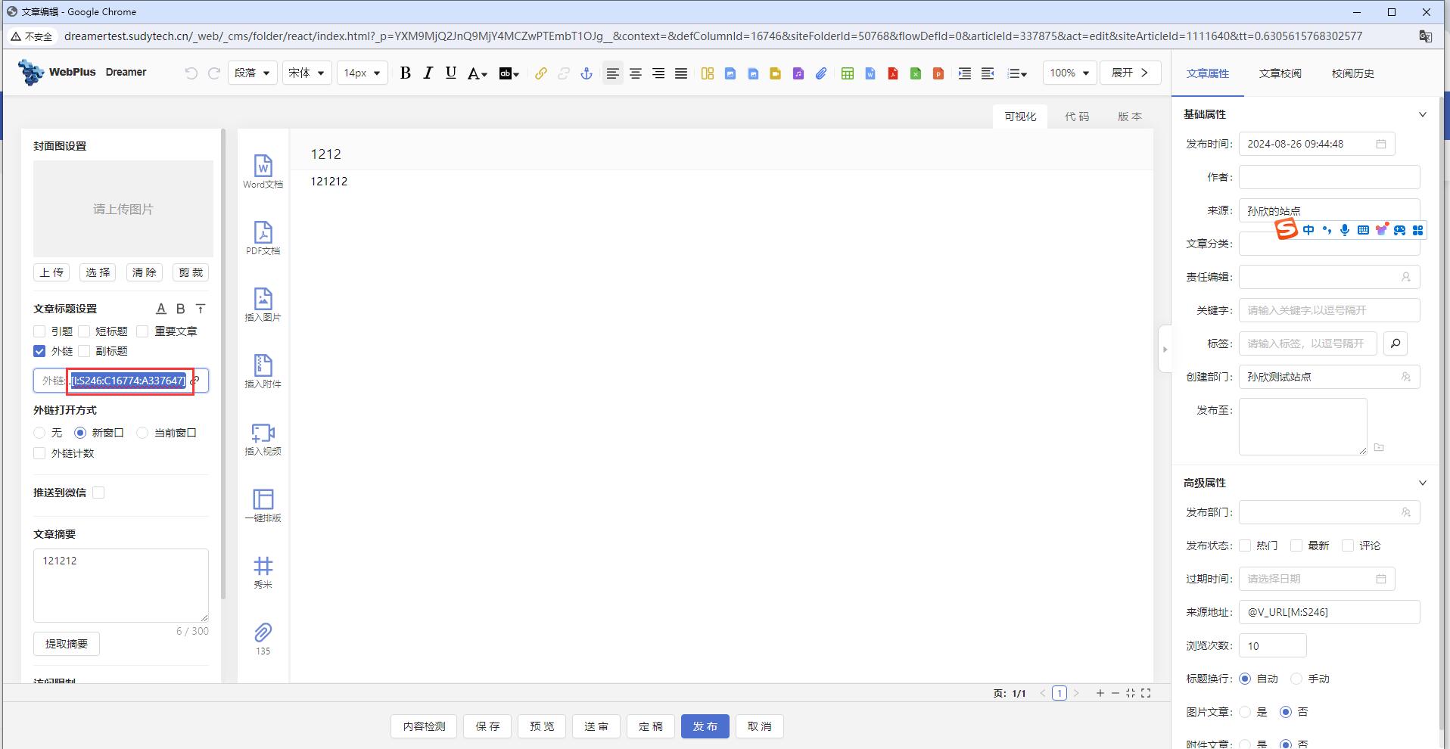Collapse the 基础属性 section
1450x749 pixels.
pos(1422,114)
